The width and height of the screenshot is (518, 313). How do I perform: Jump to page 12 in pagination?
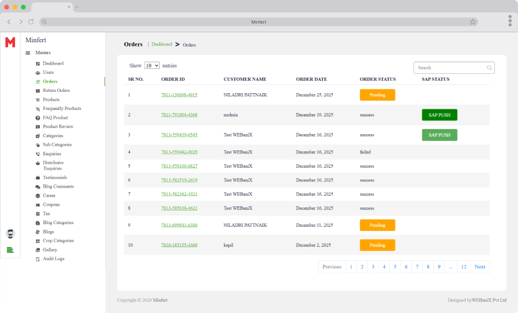click(463, 266)
